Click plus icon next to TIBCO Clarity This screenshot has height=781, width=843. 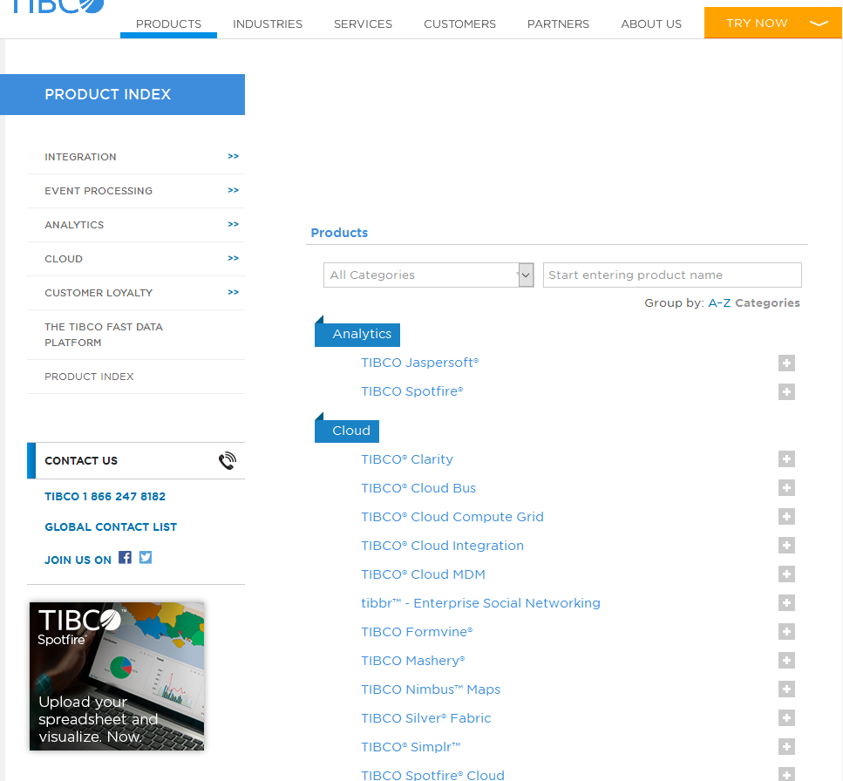tap(786, 459)
